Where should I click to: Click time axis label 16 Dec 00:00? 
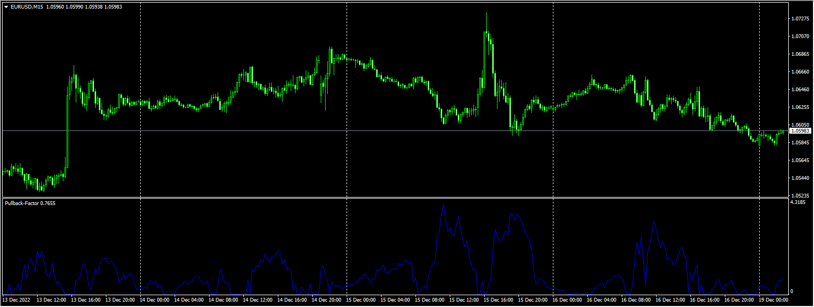[x=568, y=300]
